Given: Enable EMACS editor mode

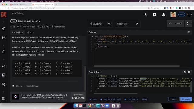Looking at the screenshot, I should 179,24.
